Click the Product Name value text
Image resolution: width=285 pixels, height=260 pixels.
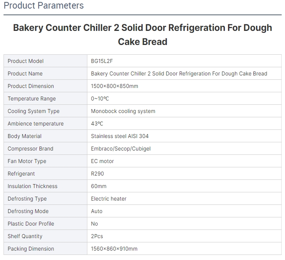tap(179, 74)
